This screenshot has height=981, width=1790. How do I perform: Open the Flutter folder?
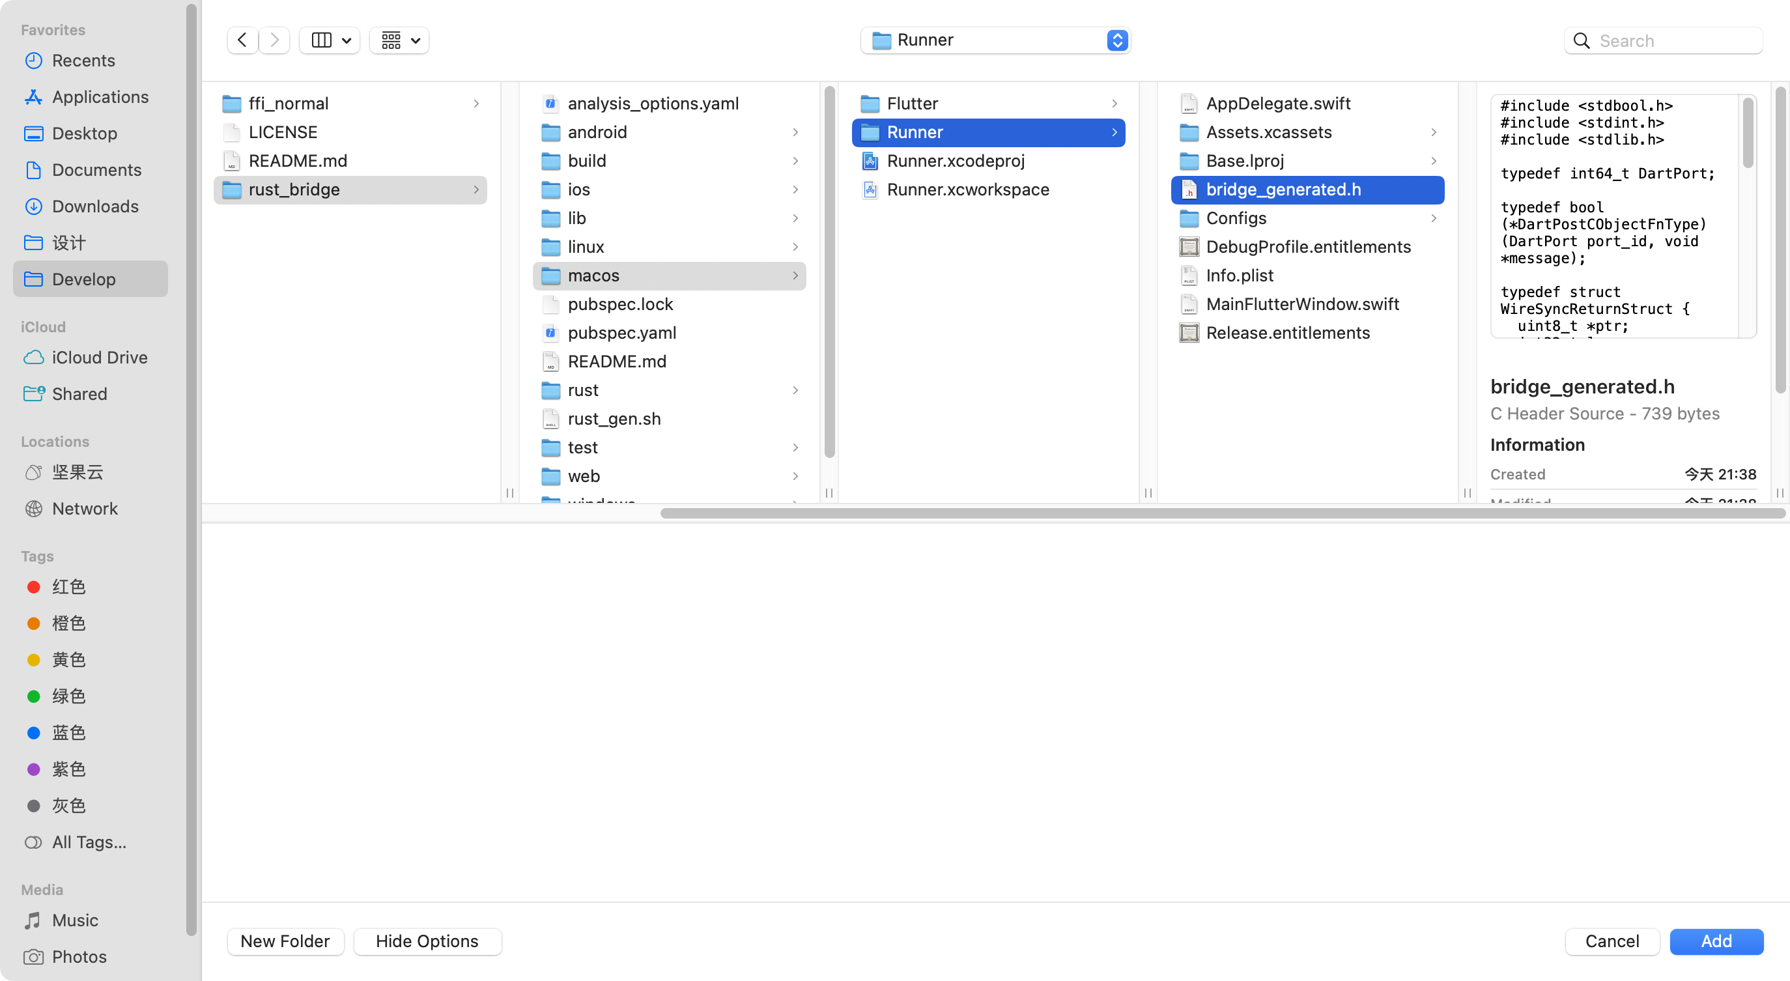pos(912,104)
